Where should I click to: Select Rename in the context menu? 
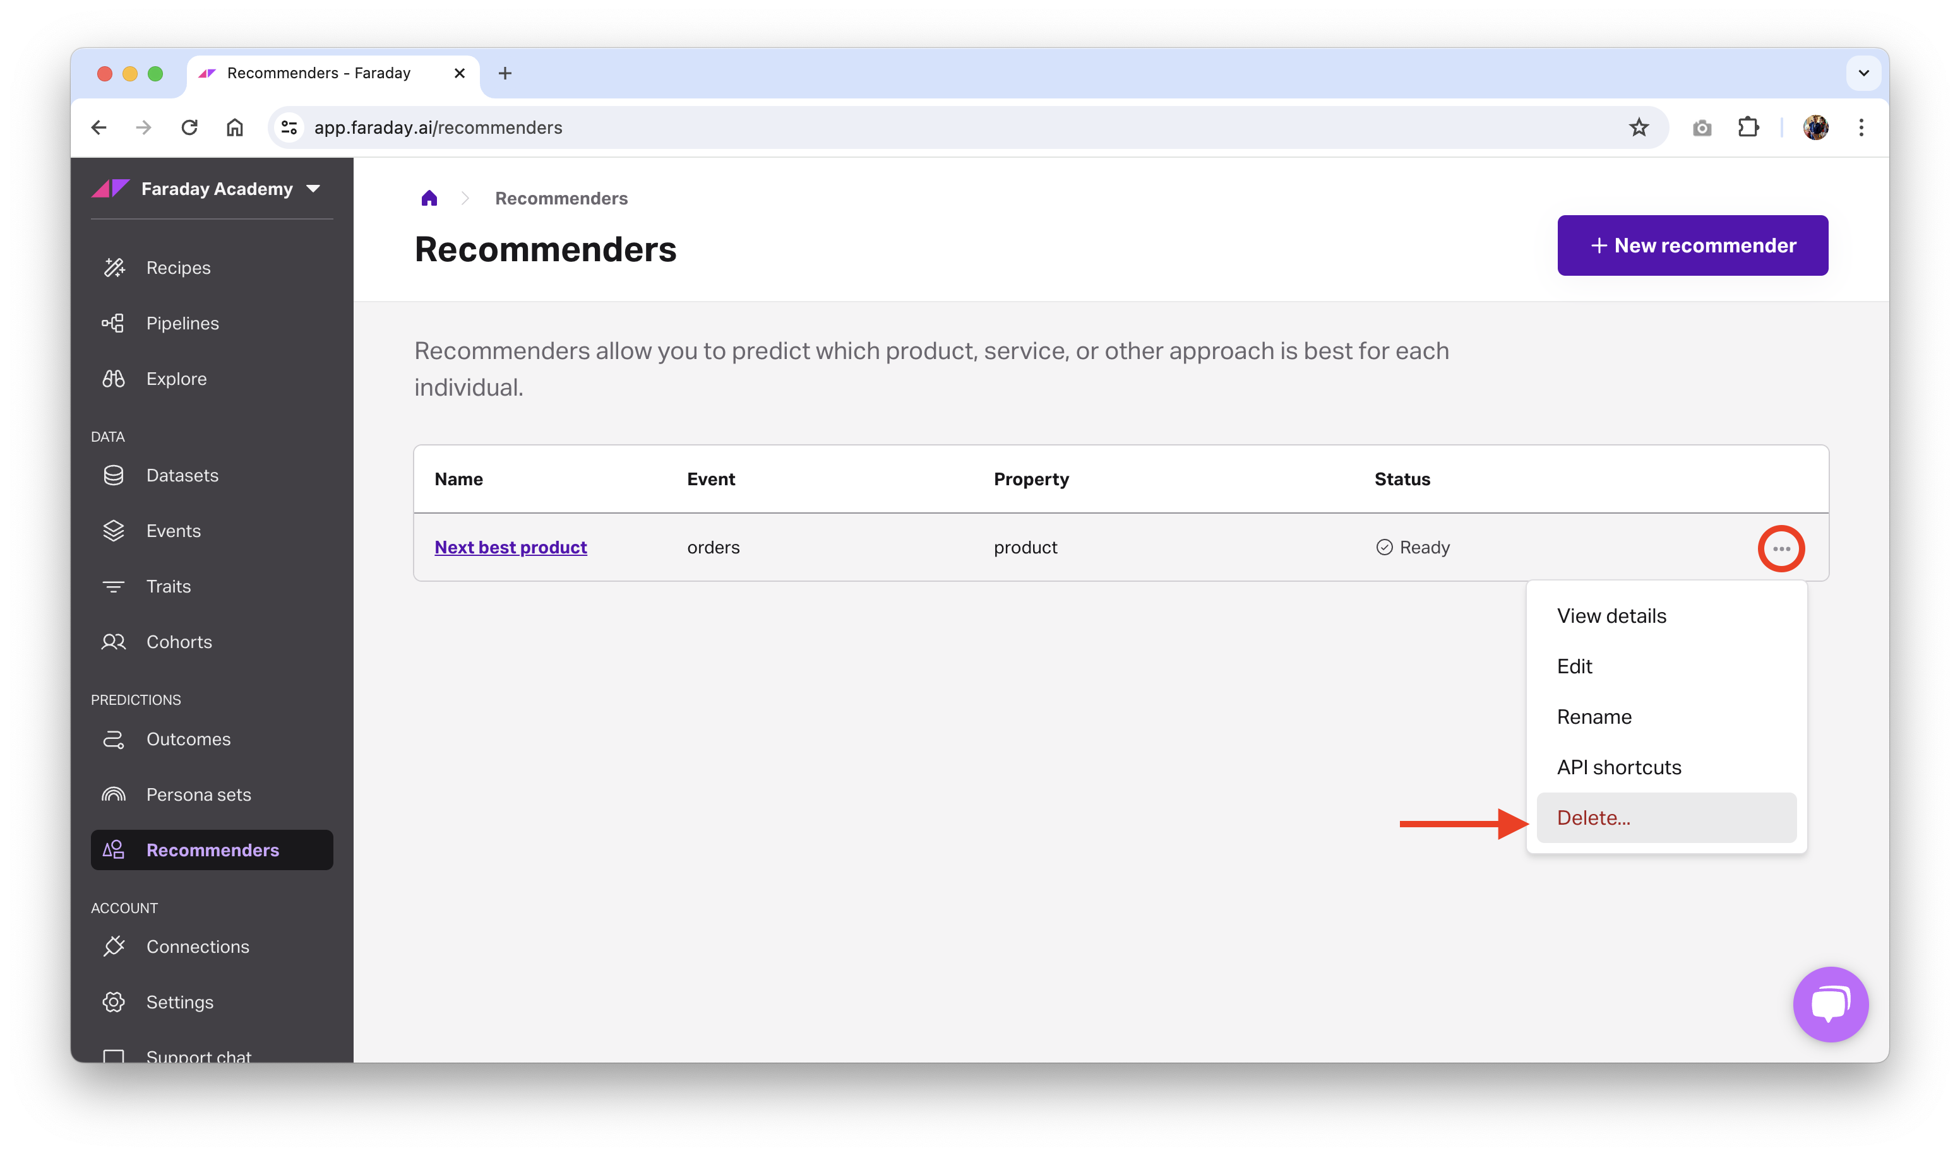tap(1594, 717)
